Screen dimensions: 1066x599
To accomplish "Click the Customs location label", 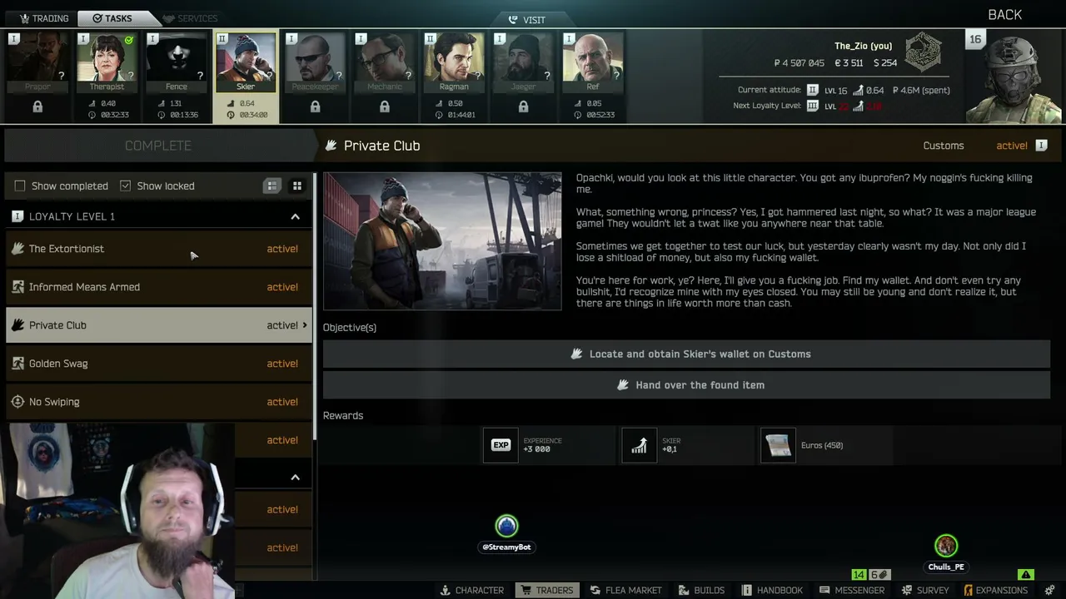I will tap(944, 146).
